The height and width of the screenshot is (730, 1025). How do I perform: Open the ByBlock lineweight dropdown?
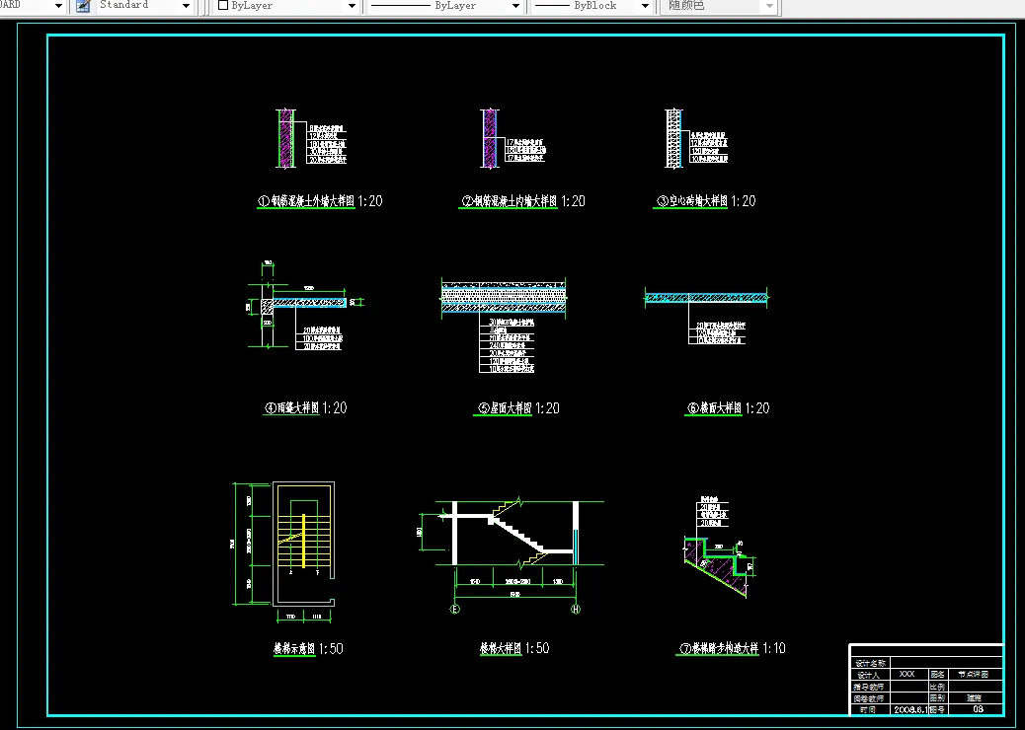[x=645, y=6]
